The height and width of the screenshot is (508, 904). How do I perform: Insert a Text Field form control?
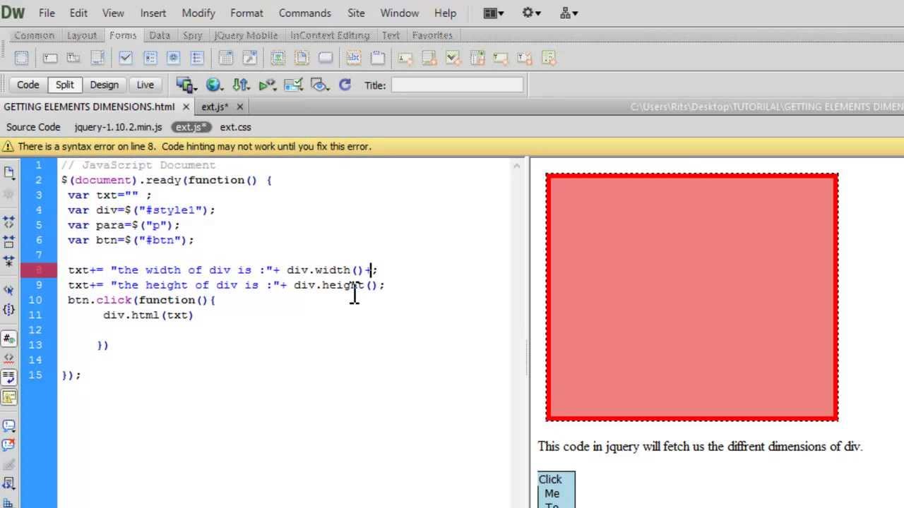click(x=49, y=58)
